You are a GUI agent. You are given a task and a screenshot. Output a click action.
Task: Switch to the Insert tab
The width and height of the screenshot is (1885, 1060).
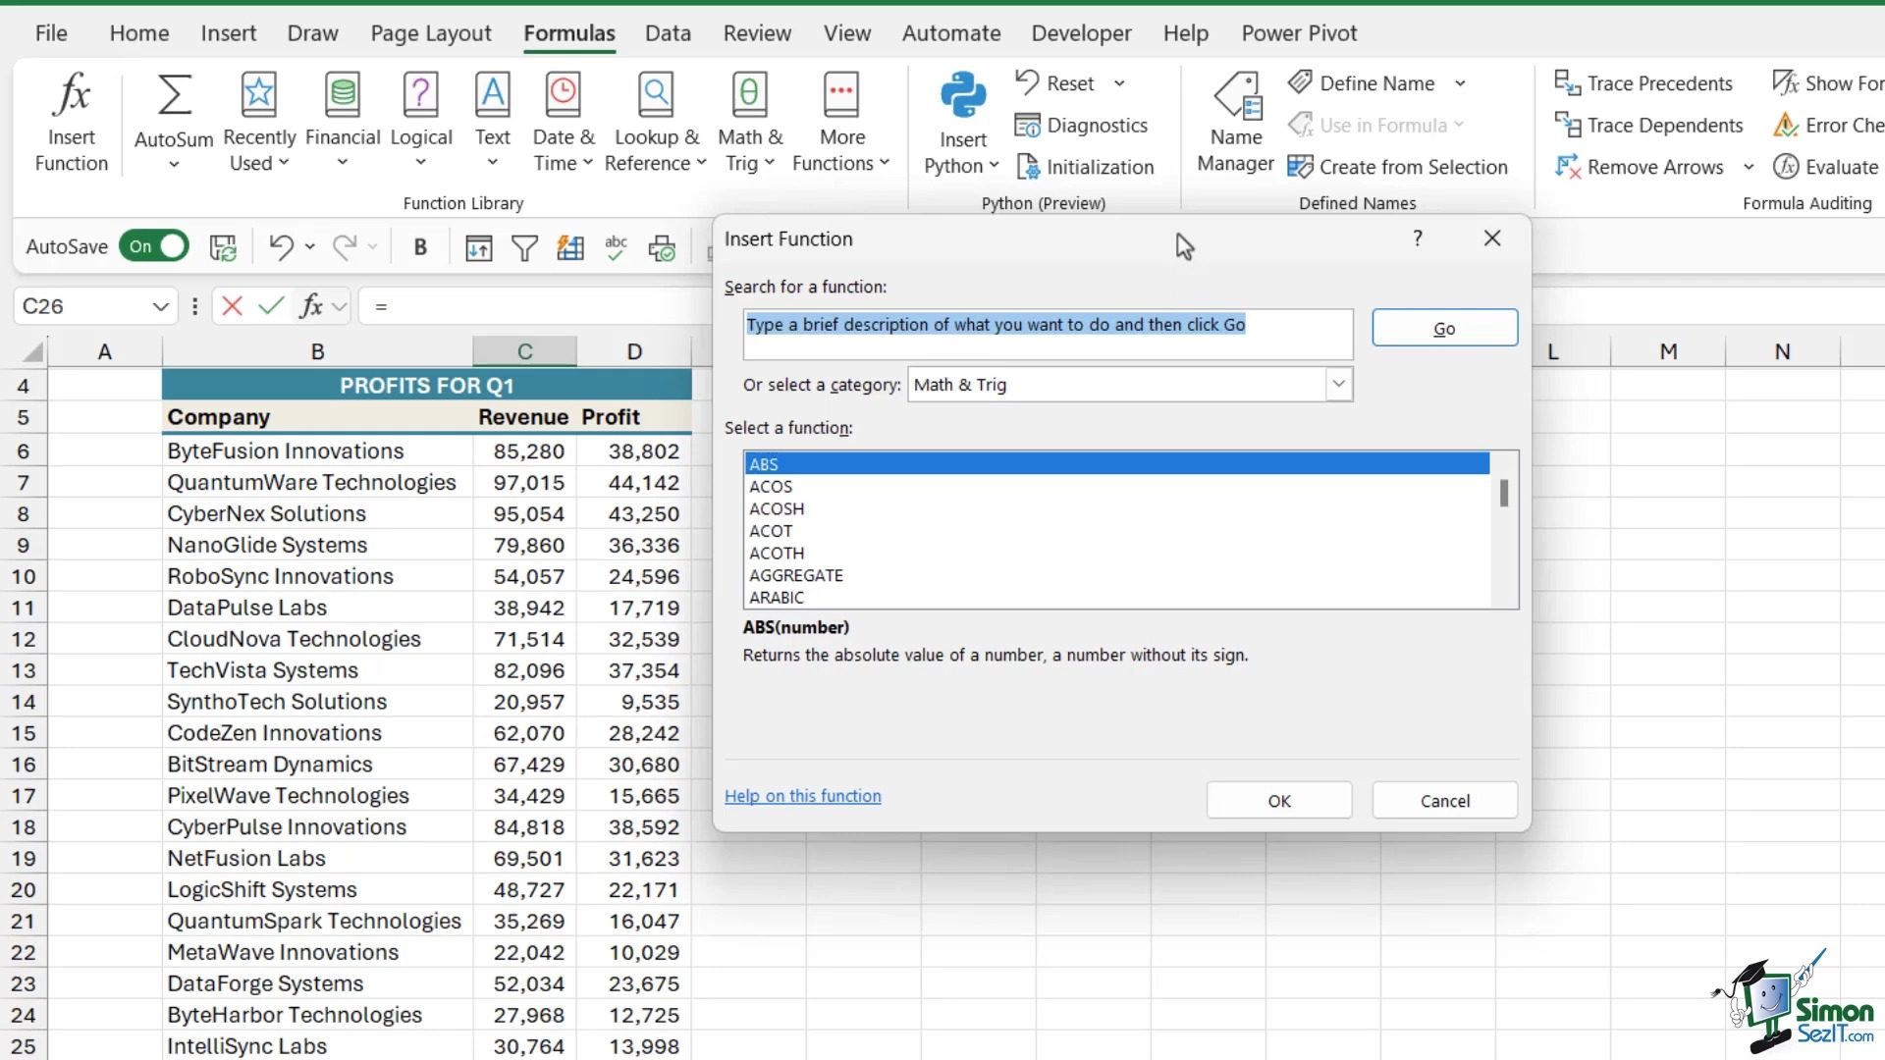228,33
